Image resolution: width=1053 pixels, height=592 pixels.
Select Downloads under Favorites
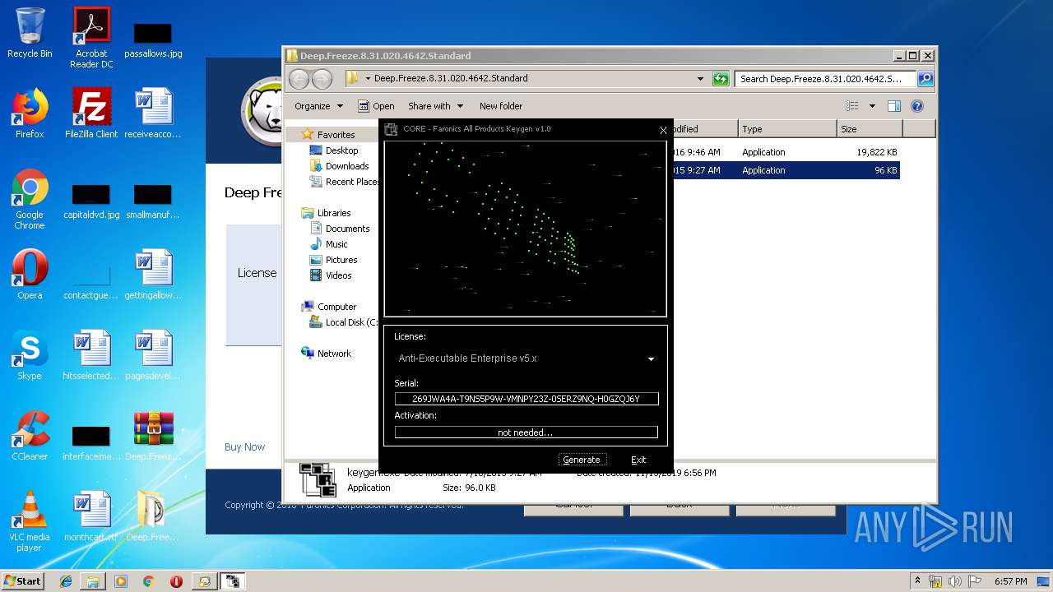pos(347,166)
